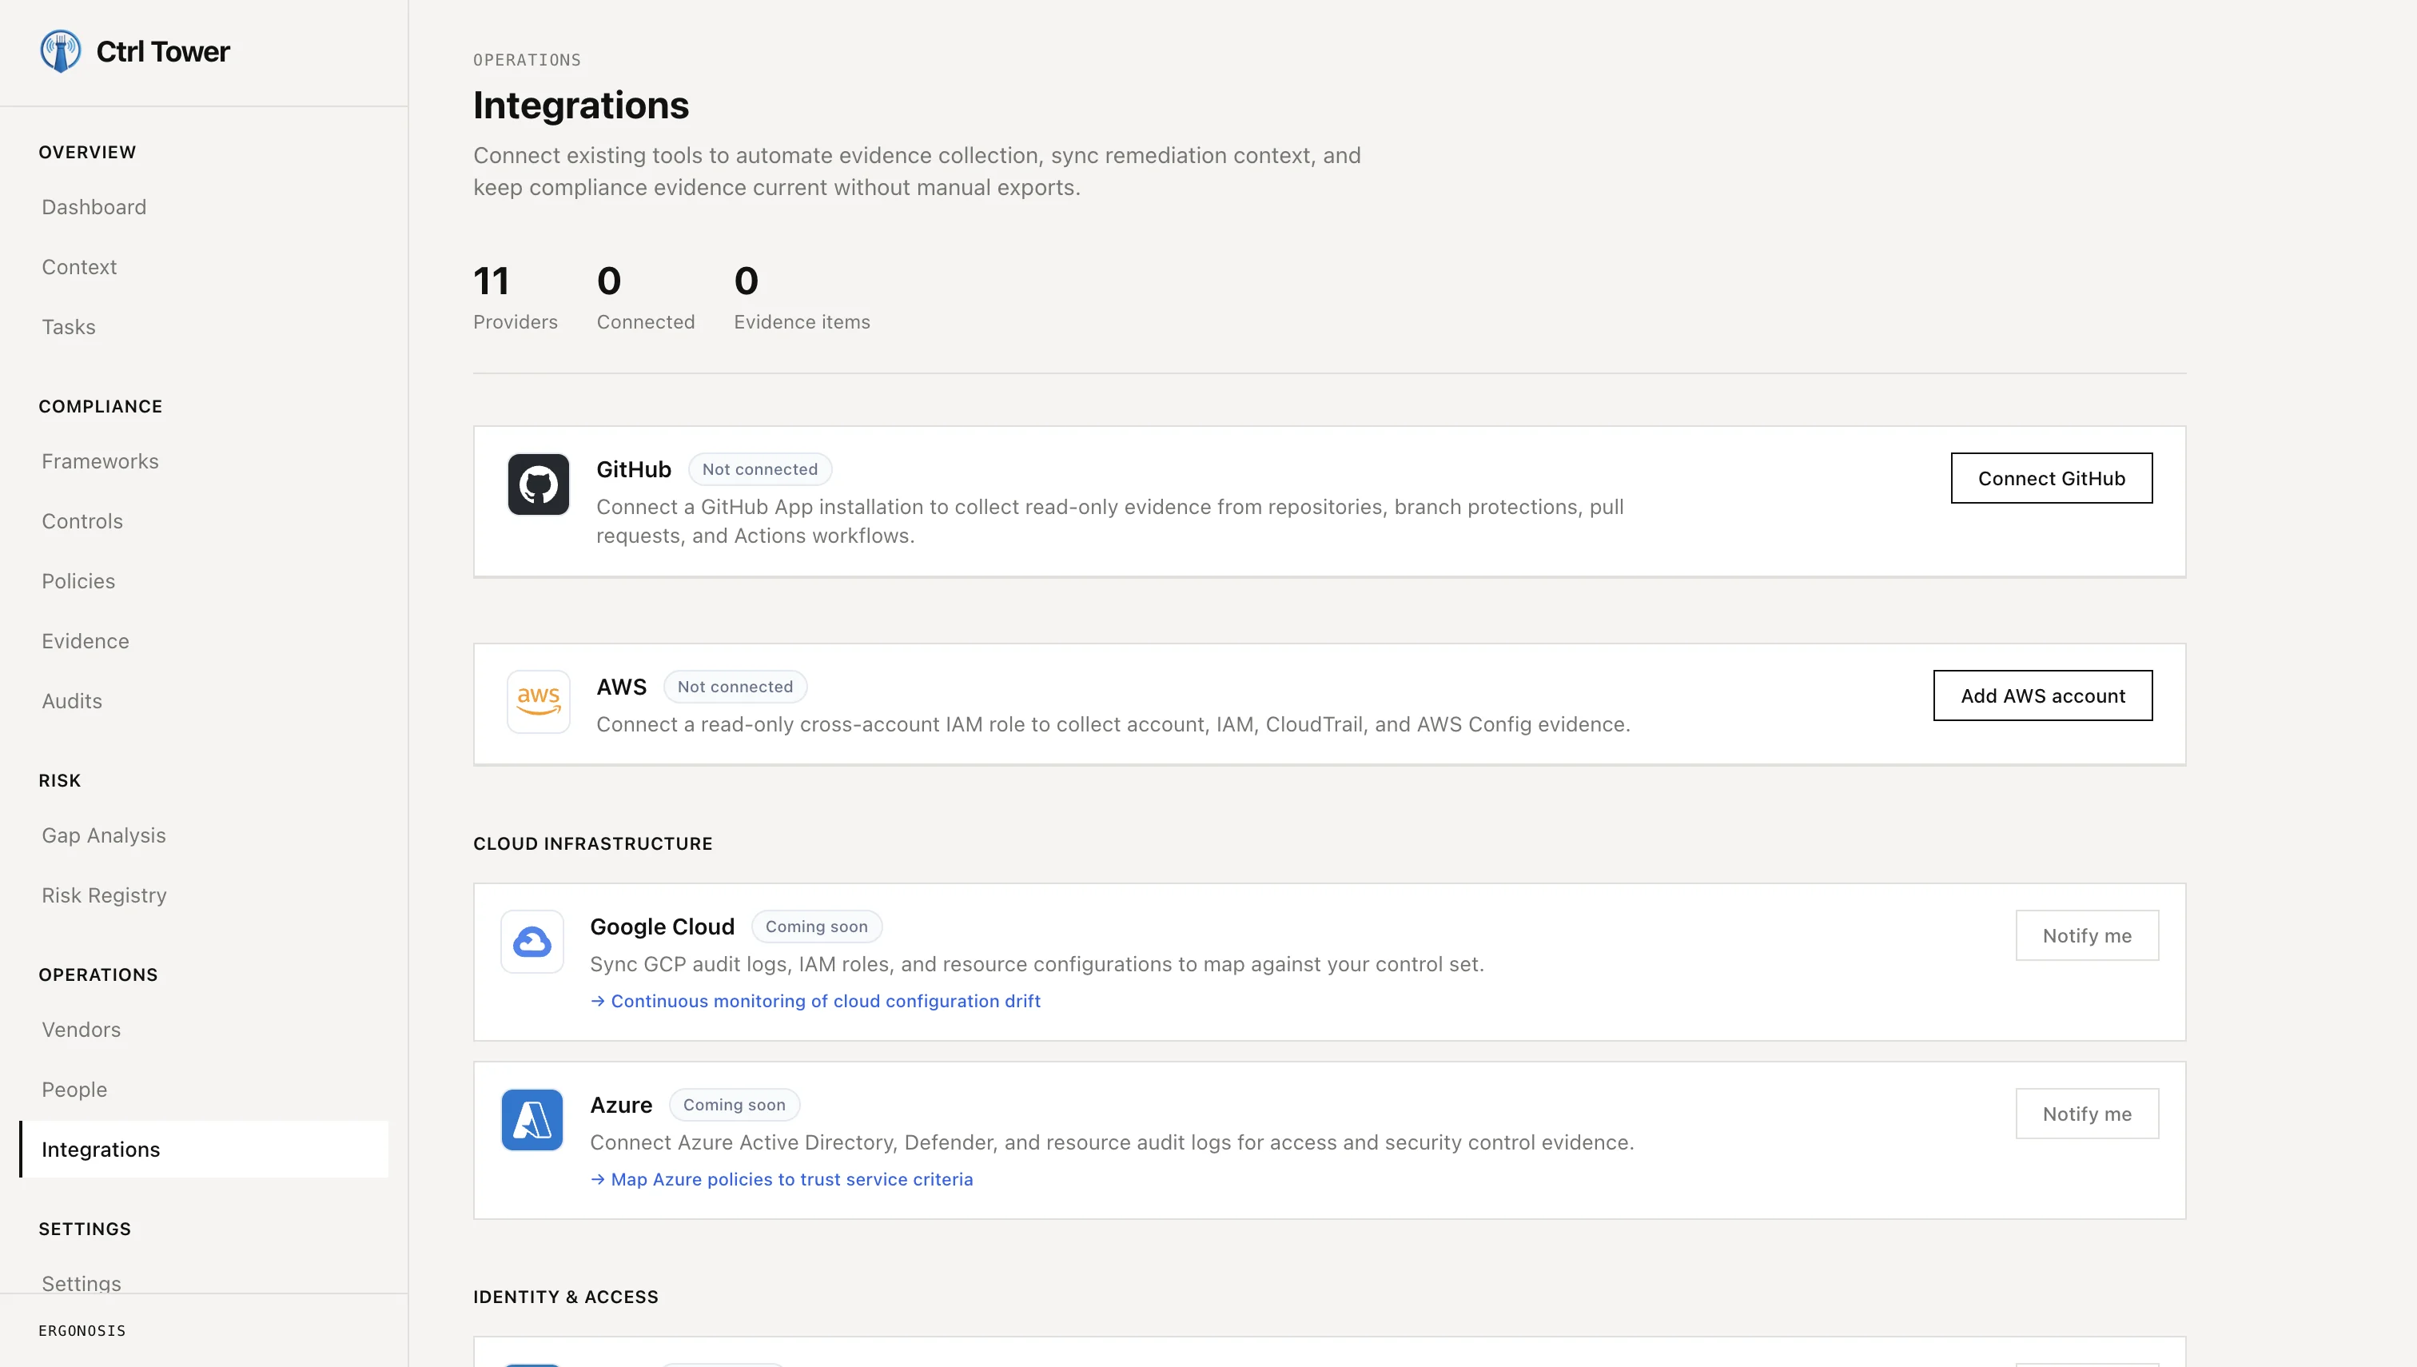This screenshot has width=2417, height=1367.
Task: Select the Integrations sidebar item
Action: tap(204, 1150)
